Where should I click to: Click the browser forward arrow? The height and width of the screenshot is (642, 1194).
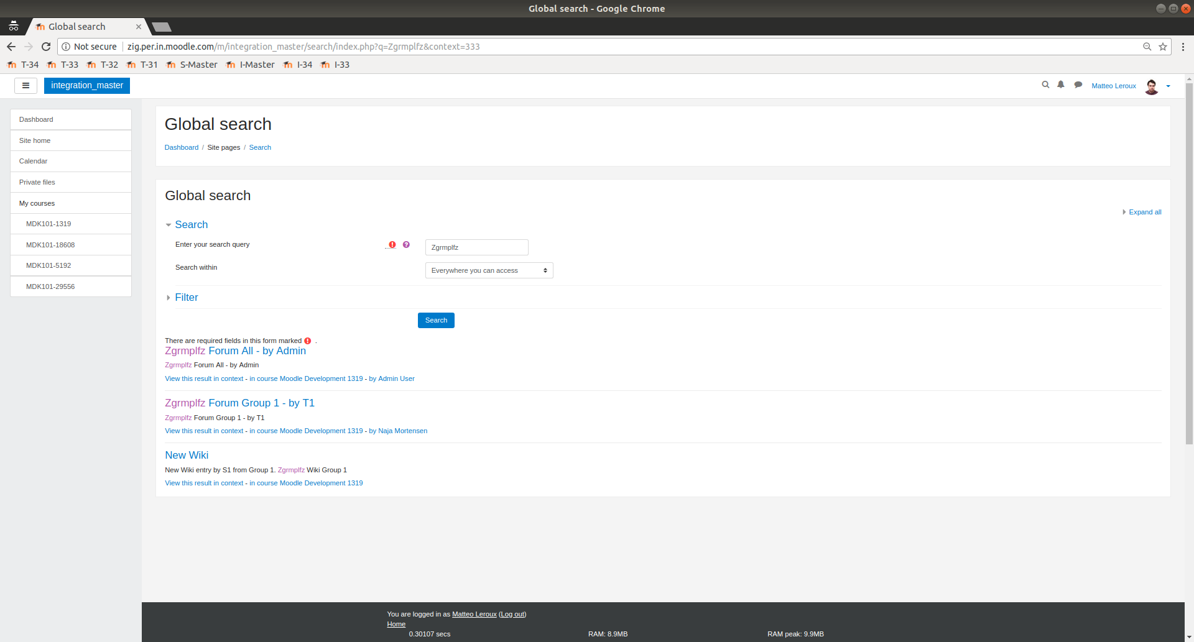tap(29, 47)
